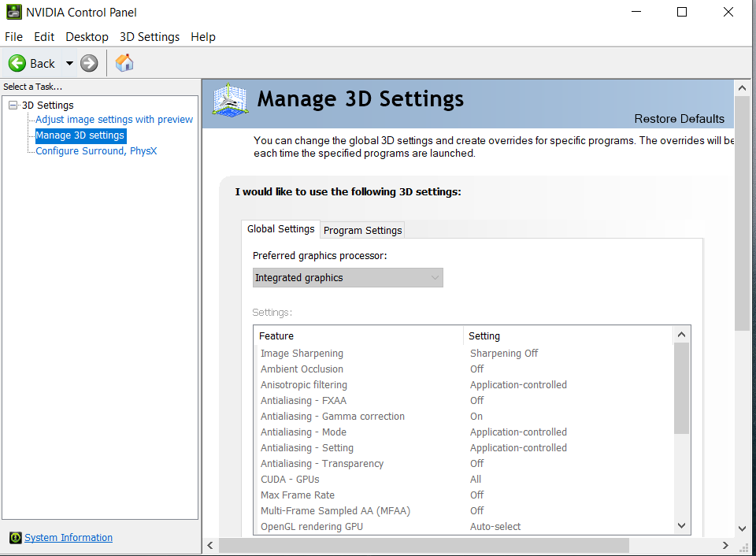Open the Desktop menu
Image resolution: width=756 pixels, height=556 pixels.
[x=87, y=37]
